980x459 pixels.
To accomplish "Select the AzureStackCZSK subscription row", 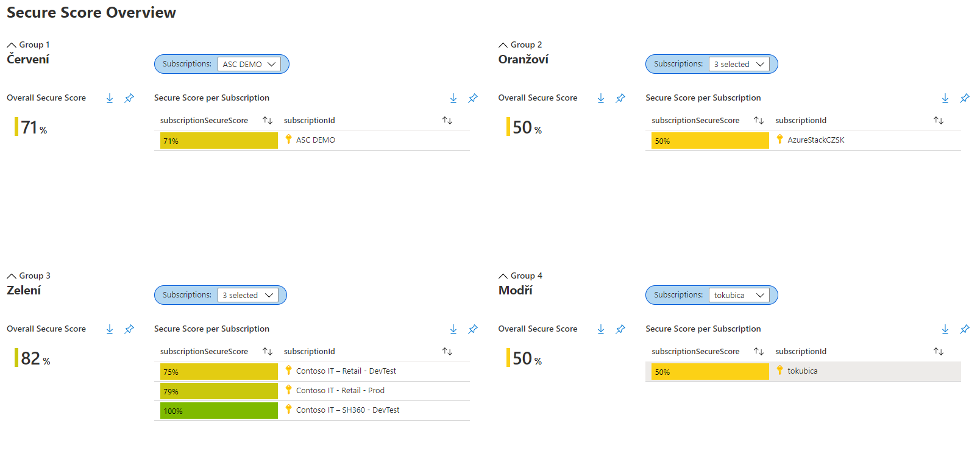I will (x=815, y=140).
